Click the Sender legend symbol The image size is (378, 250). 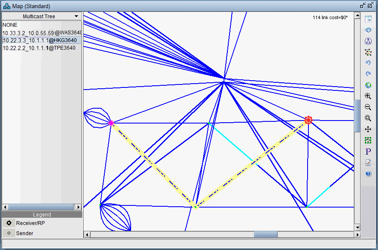click(x=8, y=233)
